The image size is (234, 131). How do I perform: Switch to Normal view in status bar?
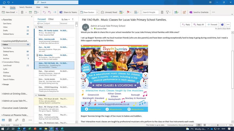click(x=199, y=125)
